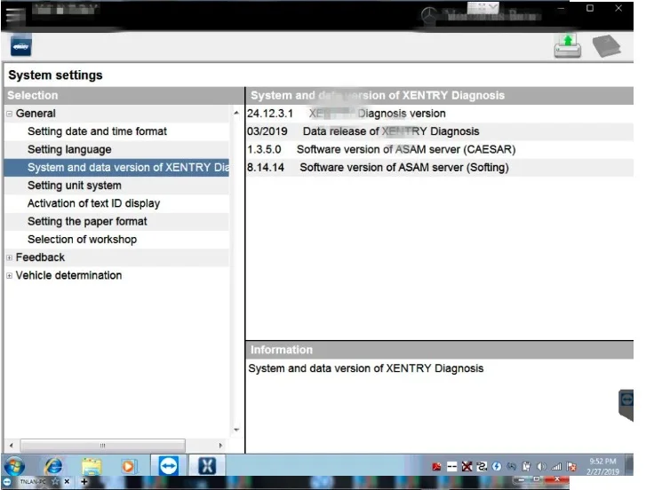Click the 8.14.14 Softing server row
This screenshot has width=654, height=490.
point(440,168)
